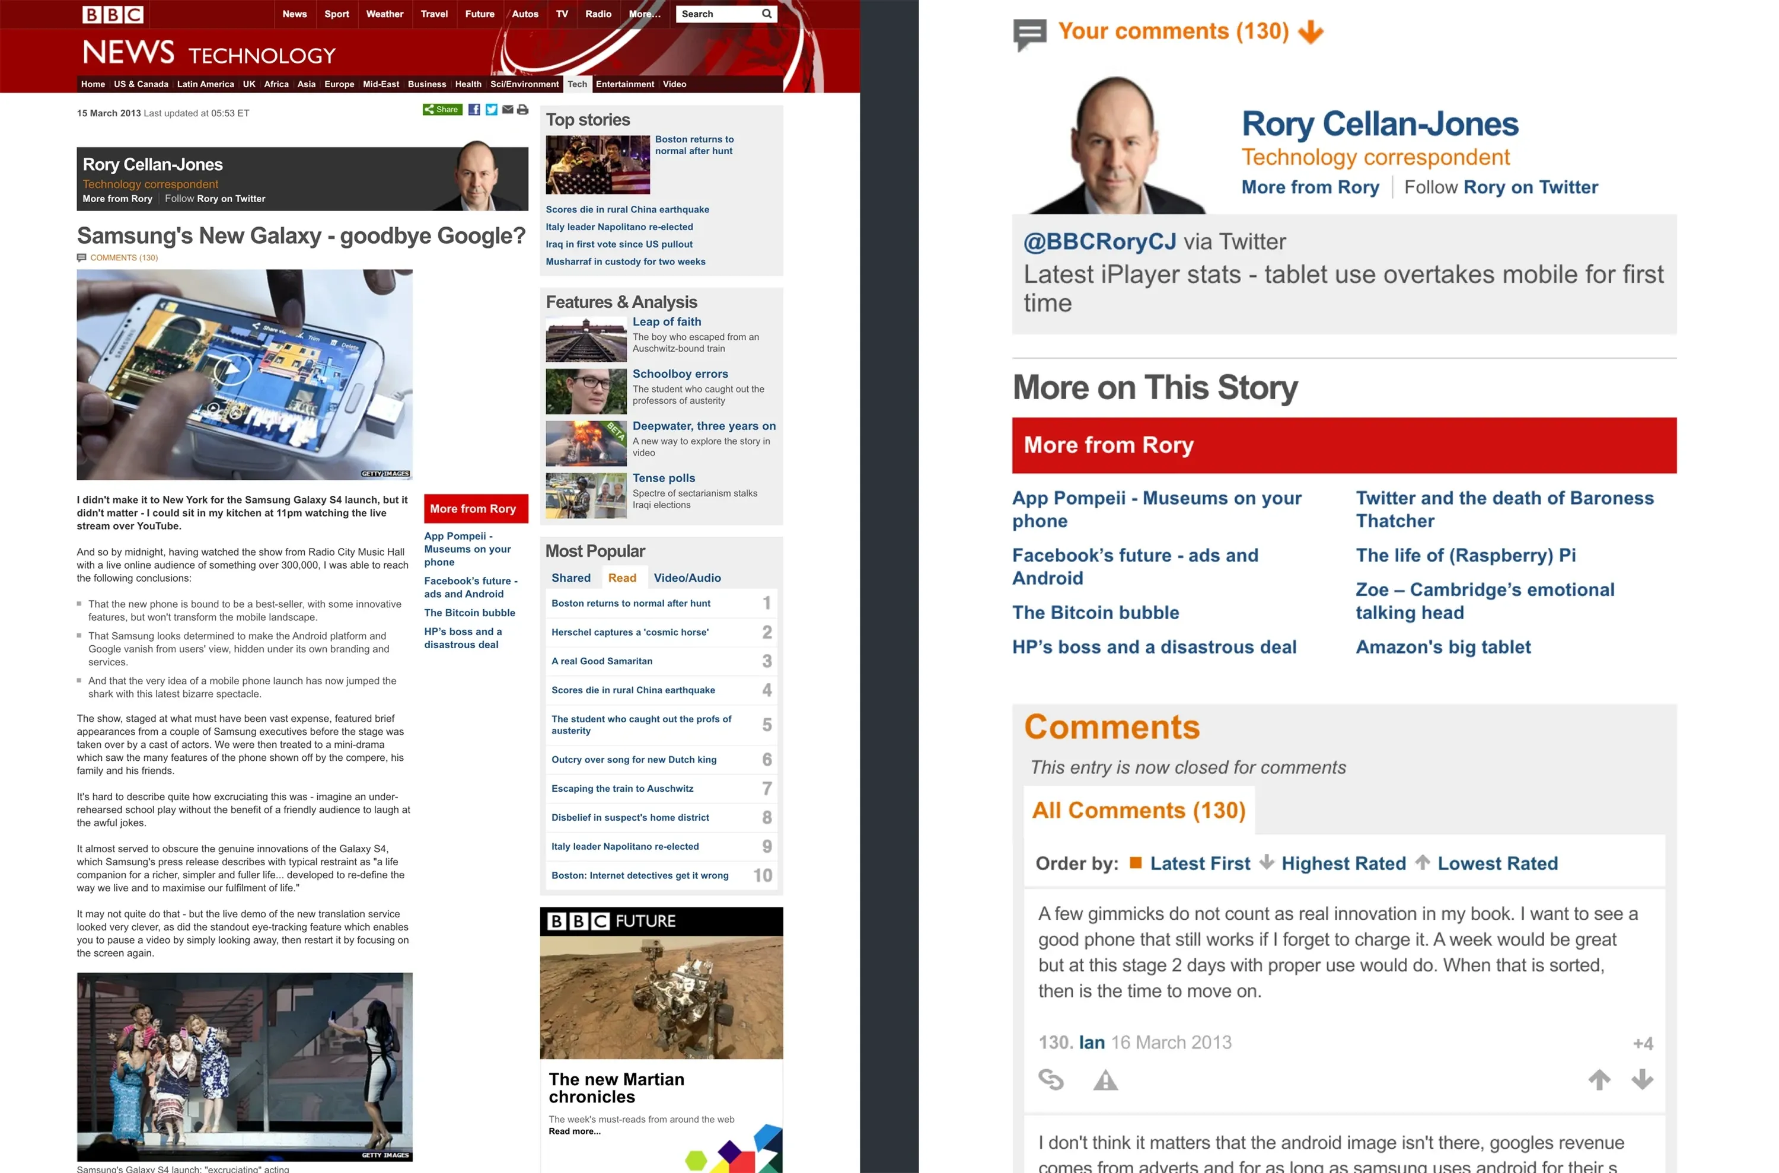The height and width of the screenshot is (1173, 1779).
Task: Sort comments by Lowest Rated
Action: (1497, 863)
